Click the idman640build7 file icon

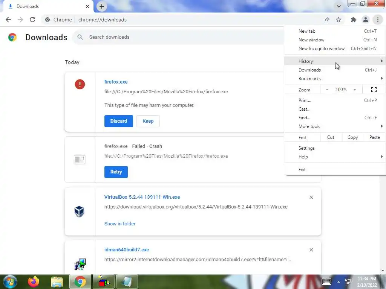tap(80, 264)
